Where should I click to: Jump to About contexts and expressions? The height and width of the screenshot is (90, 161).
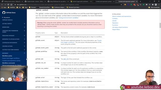point(122,16)
